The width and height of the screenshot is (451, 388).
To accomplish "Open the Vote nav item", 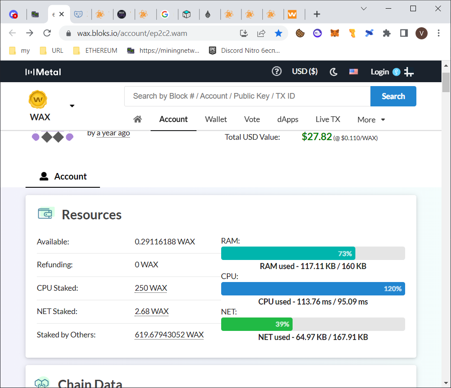I will click(252, 119).
